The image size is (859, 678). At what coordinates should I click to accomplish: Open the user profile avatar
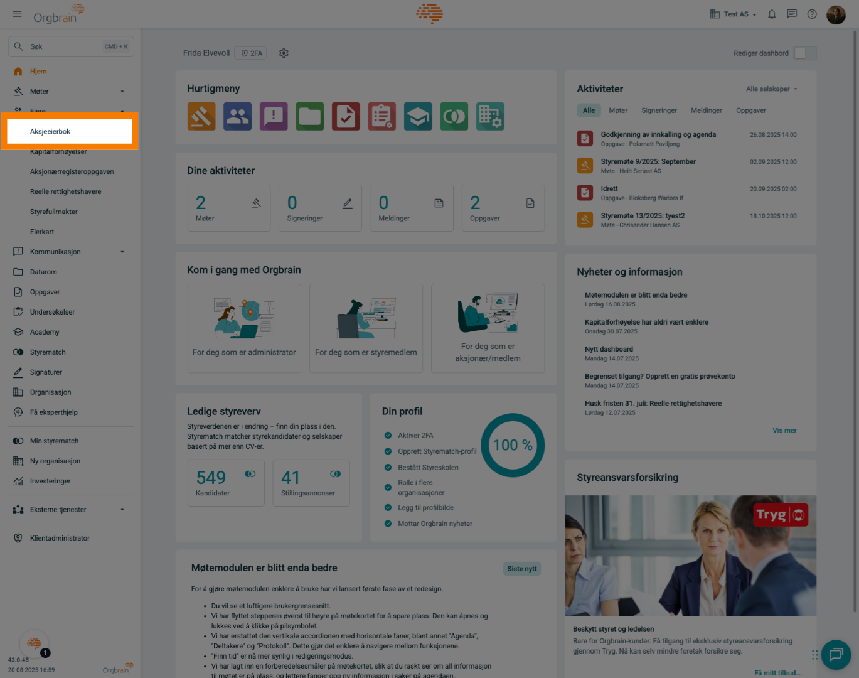point(836,14)
